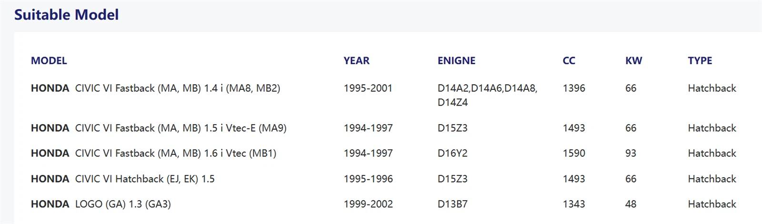Click the KW column header
762x224 pixels.
633,60
